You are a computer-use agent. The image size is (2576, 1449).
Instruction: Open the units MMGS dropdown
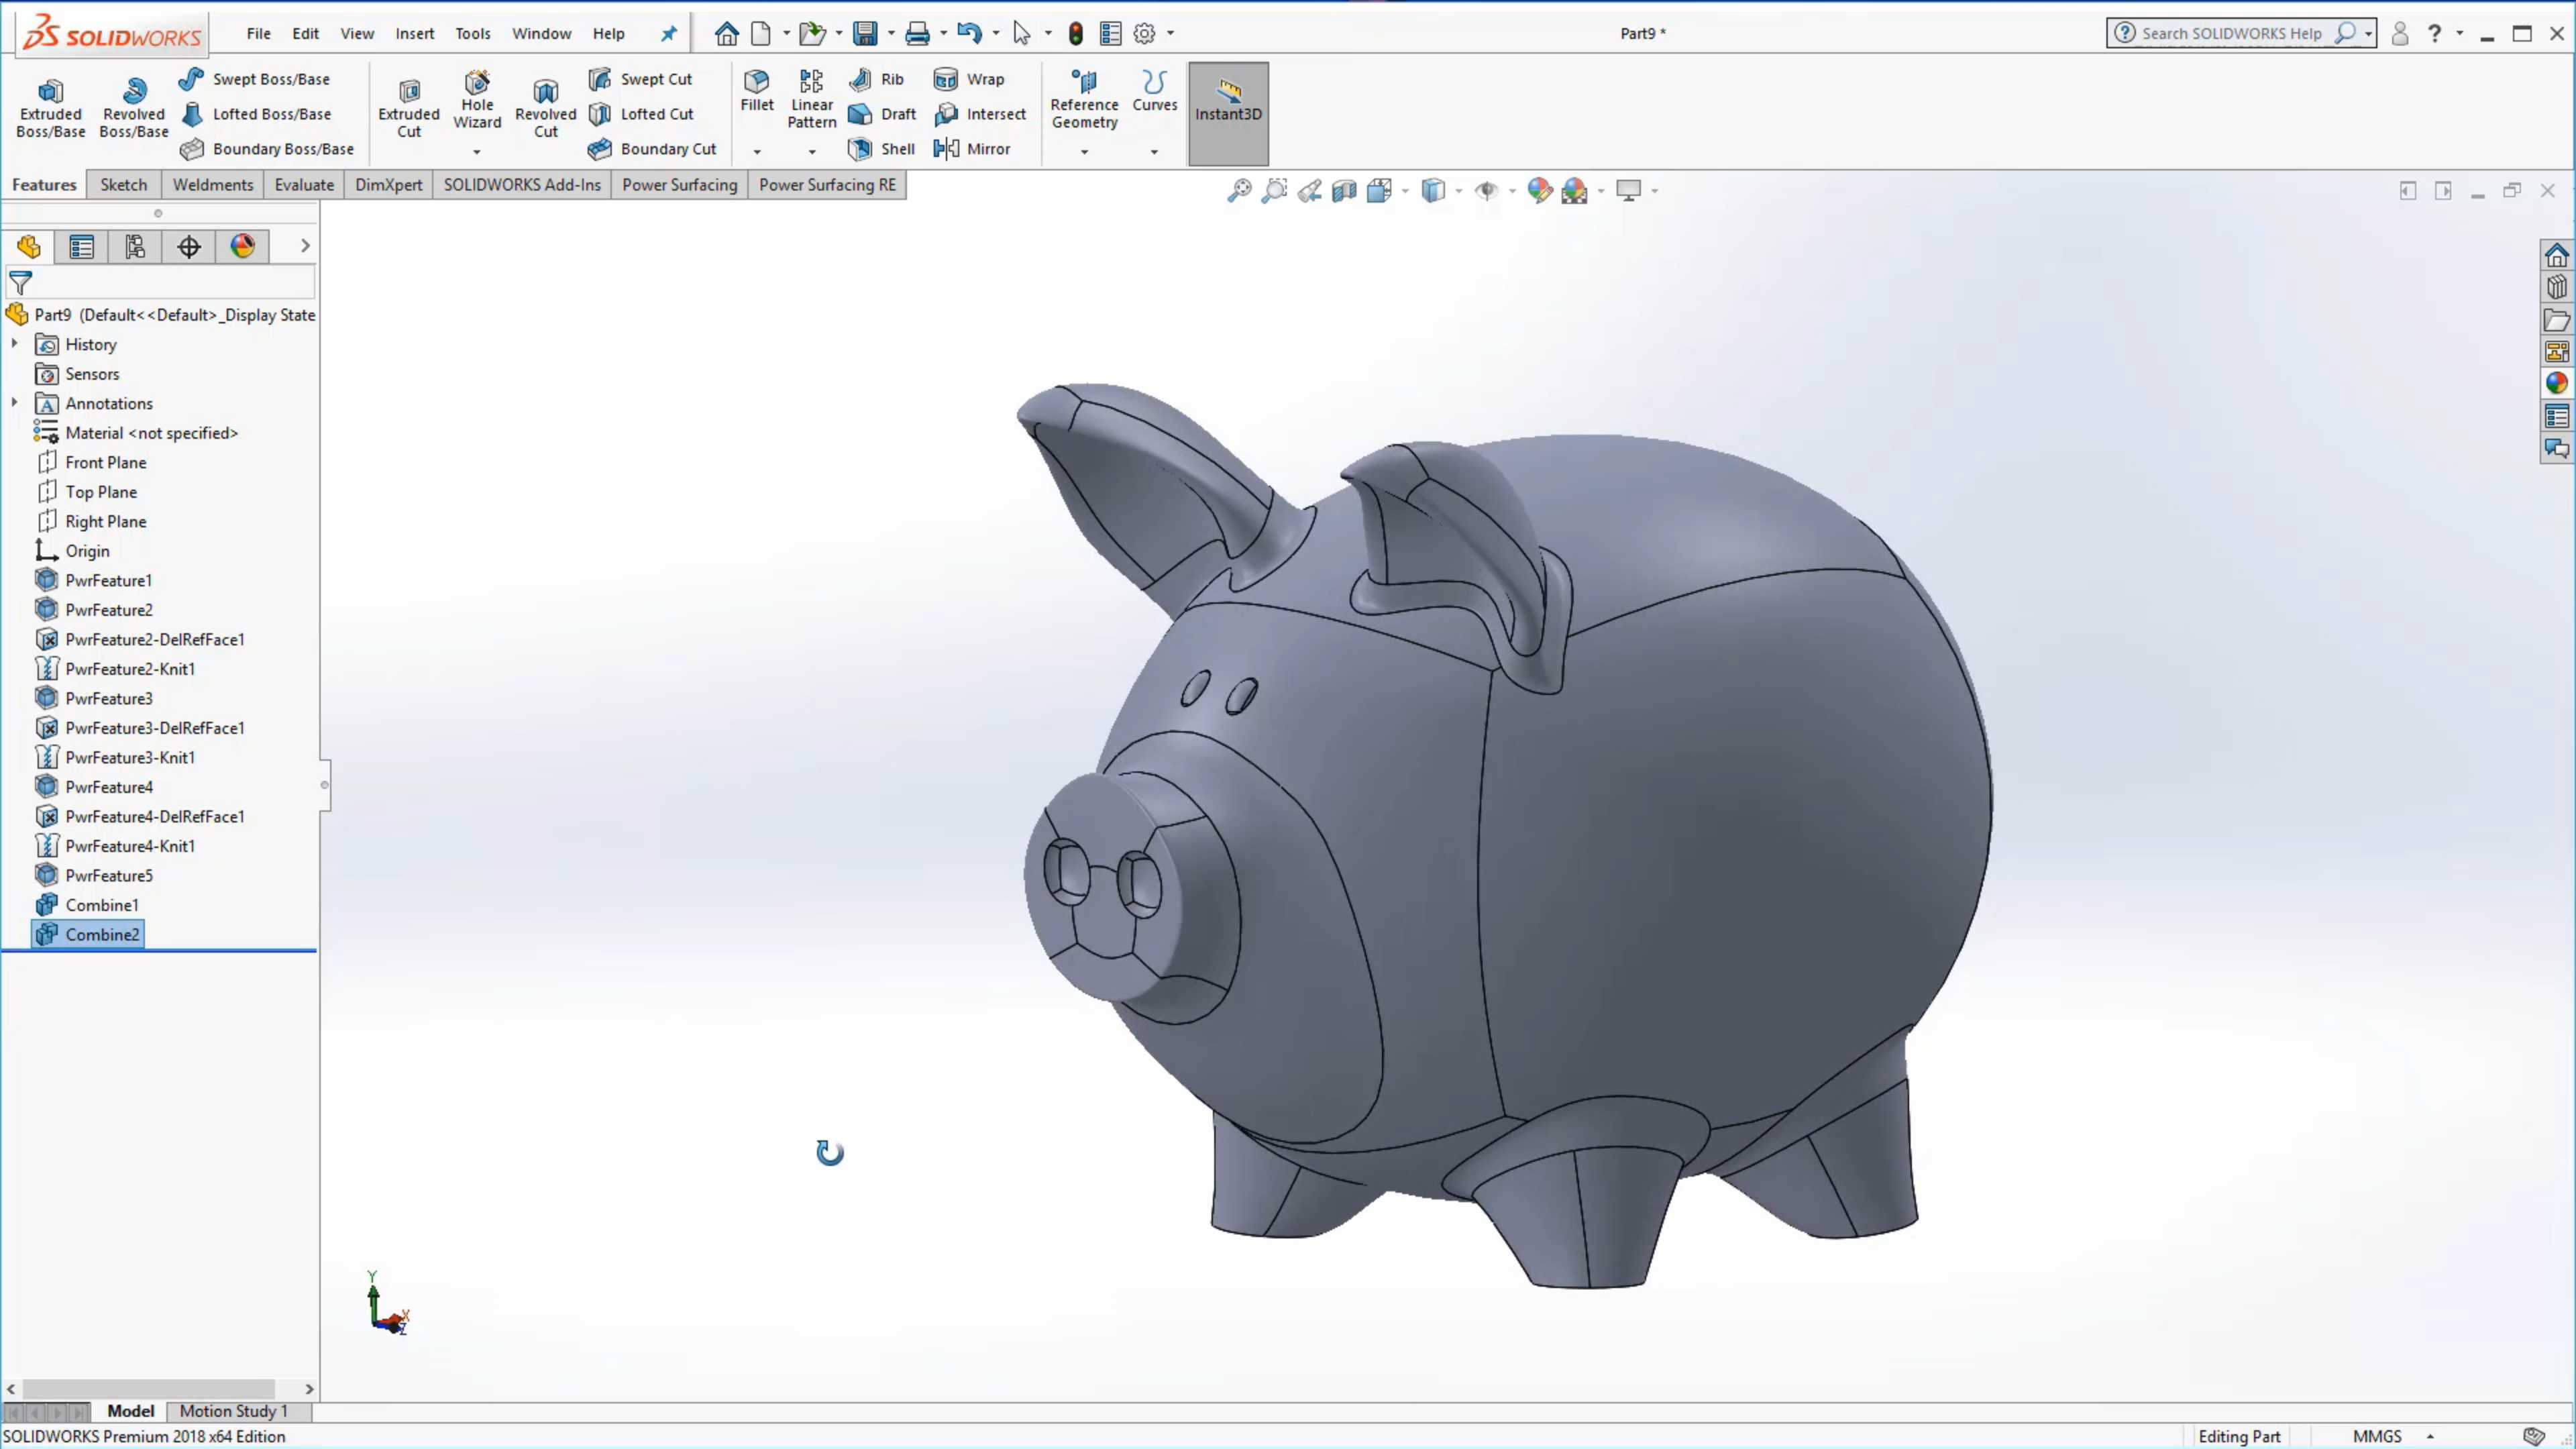2430,1436
